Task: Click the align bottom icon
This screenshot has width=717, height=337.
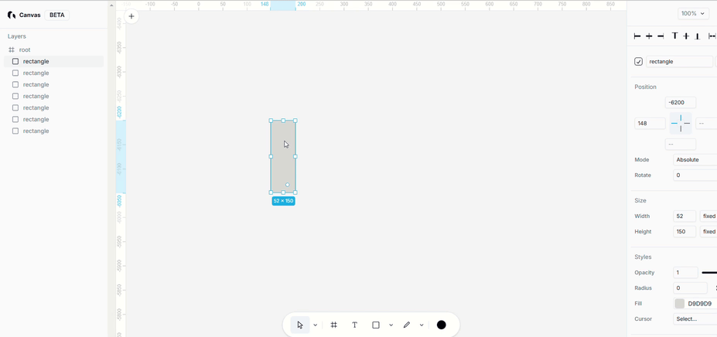Action: 698,36
